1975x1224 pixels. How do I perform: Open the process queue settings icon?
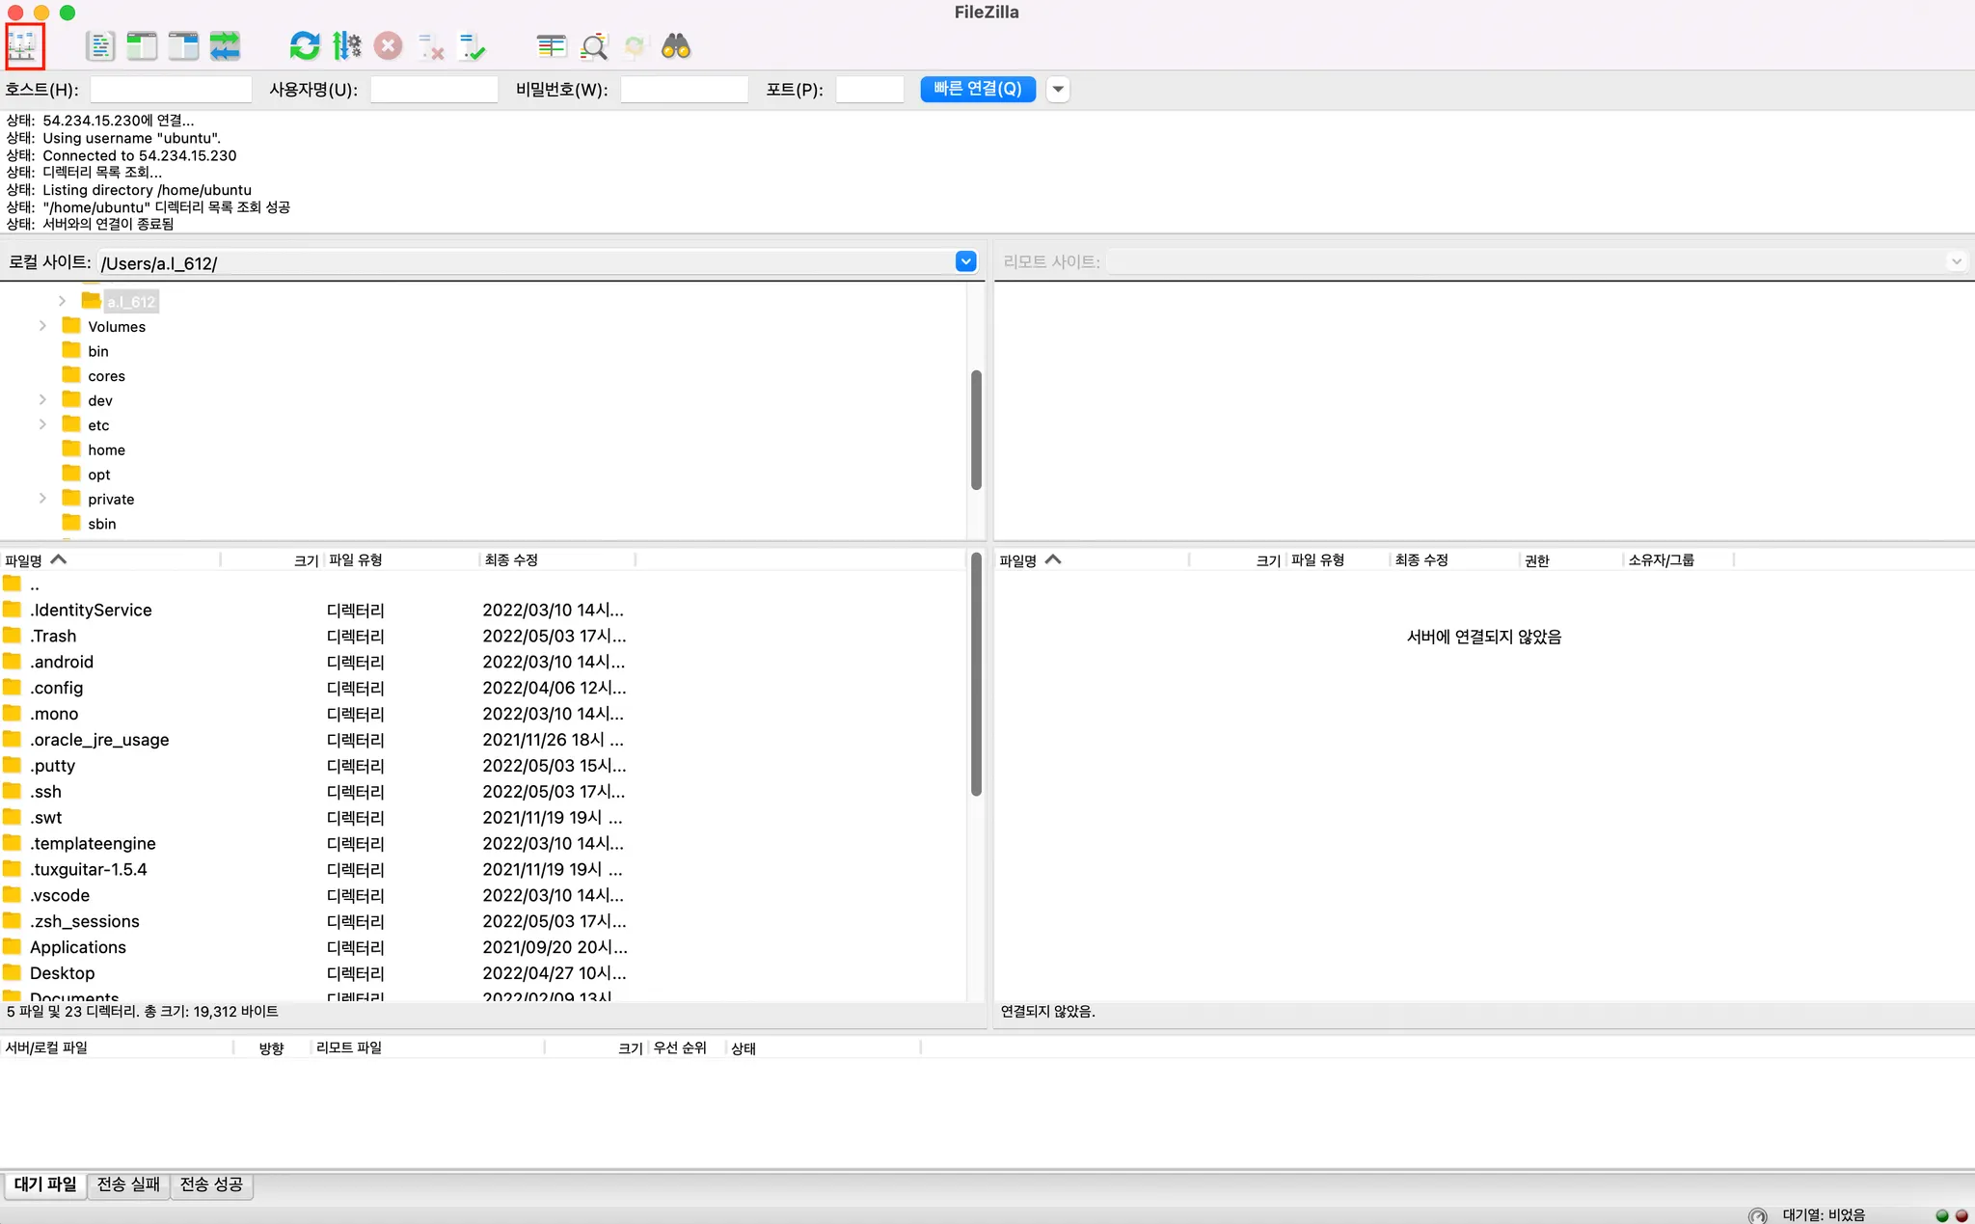(x=346, y=46)
